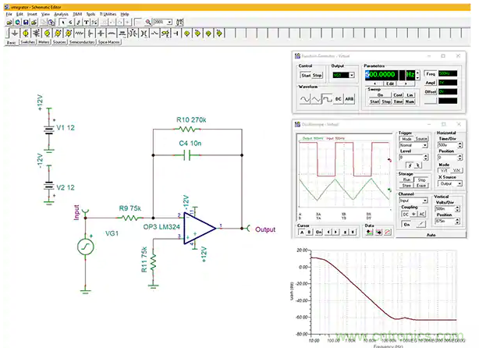Image resolution: width=479 pixels, height=348 pixels.
Task: Toggle cursor A on oscilloscope
Action: (301, 232)
